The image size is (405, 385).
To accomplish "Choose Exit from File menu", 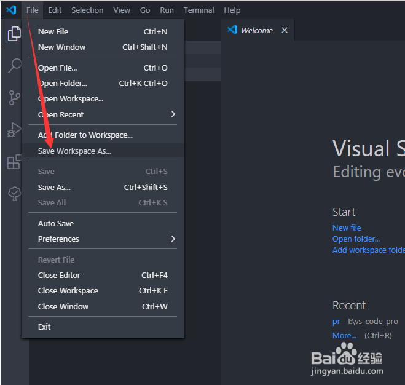I will click(x=103, y=327).
